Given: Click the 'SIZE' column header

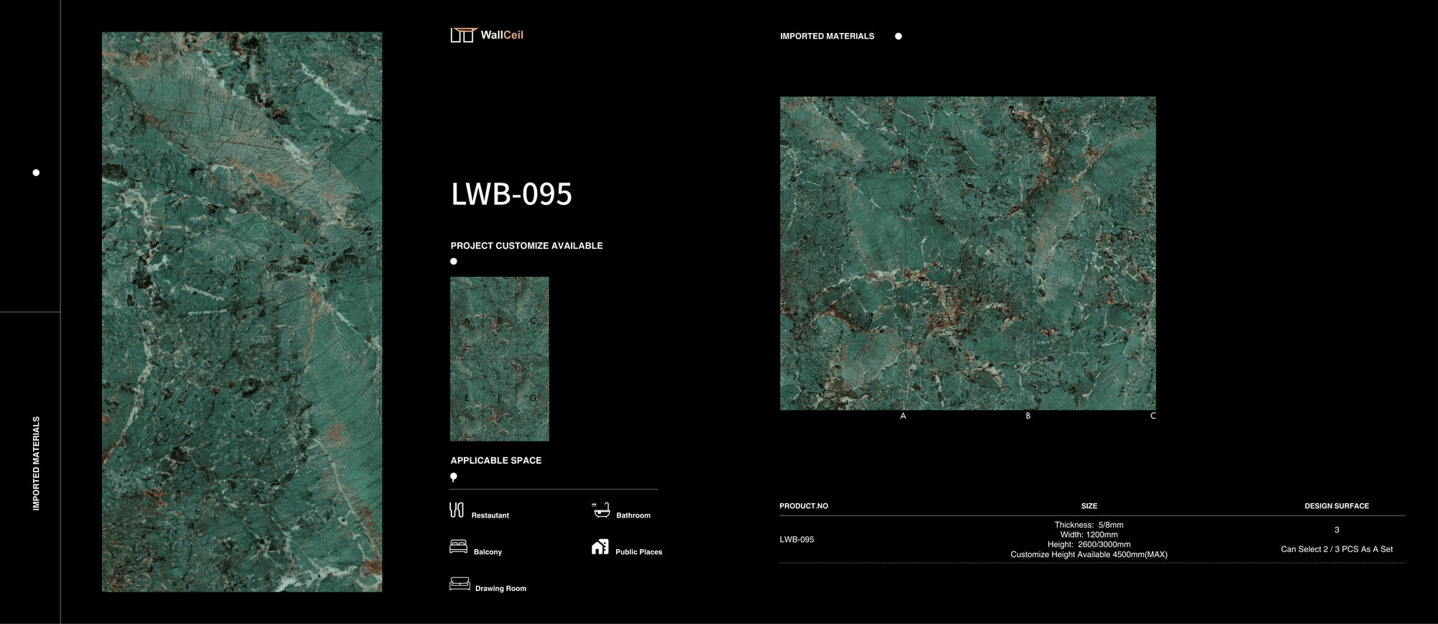Looking at the screenshot, I should point(1089,506).
